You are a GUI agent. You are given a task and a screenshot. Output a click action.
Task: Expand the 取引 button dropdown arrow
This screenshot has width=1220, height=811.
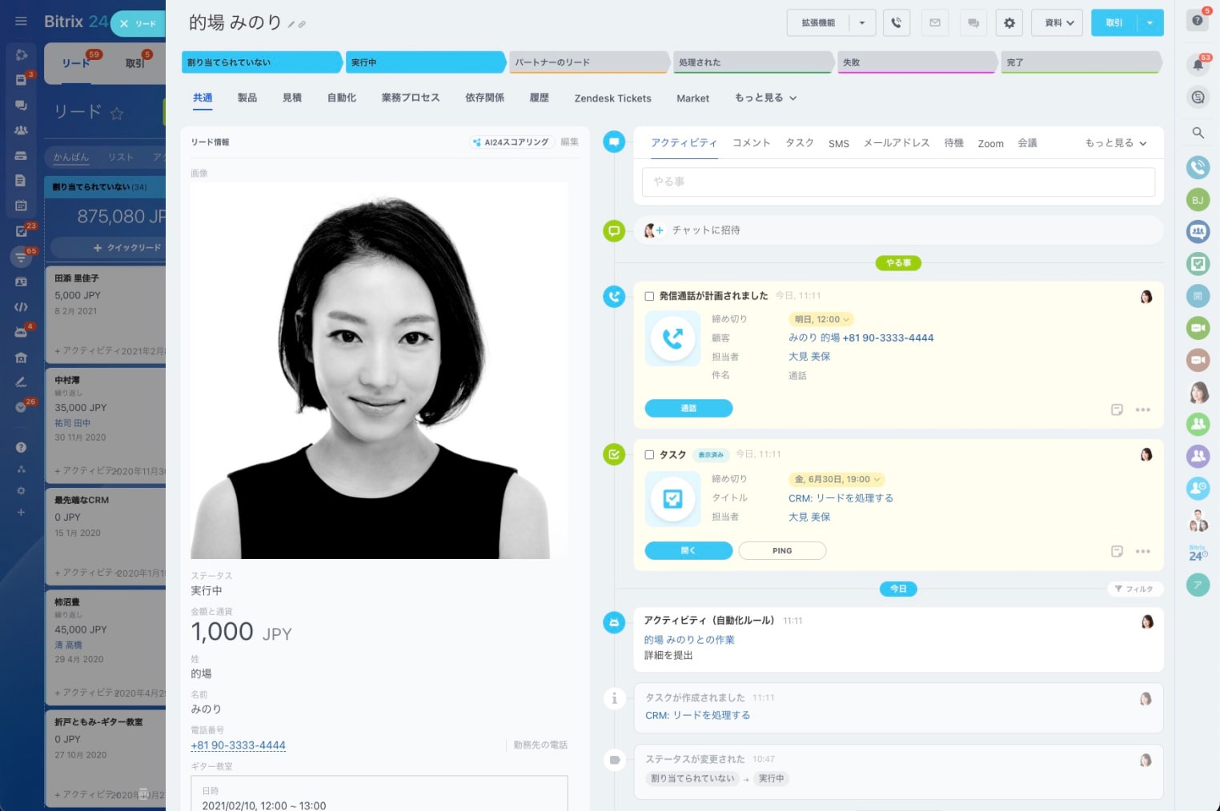coord(1150,23)
